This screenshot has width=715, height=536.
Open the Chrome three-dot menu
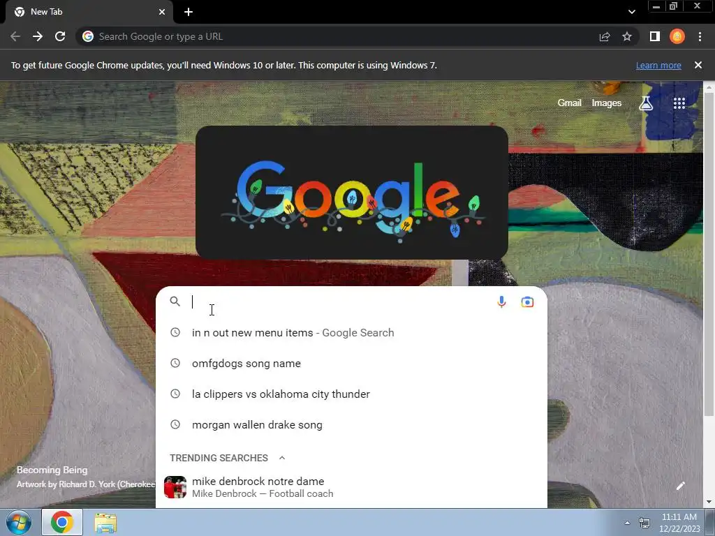700,36
